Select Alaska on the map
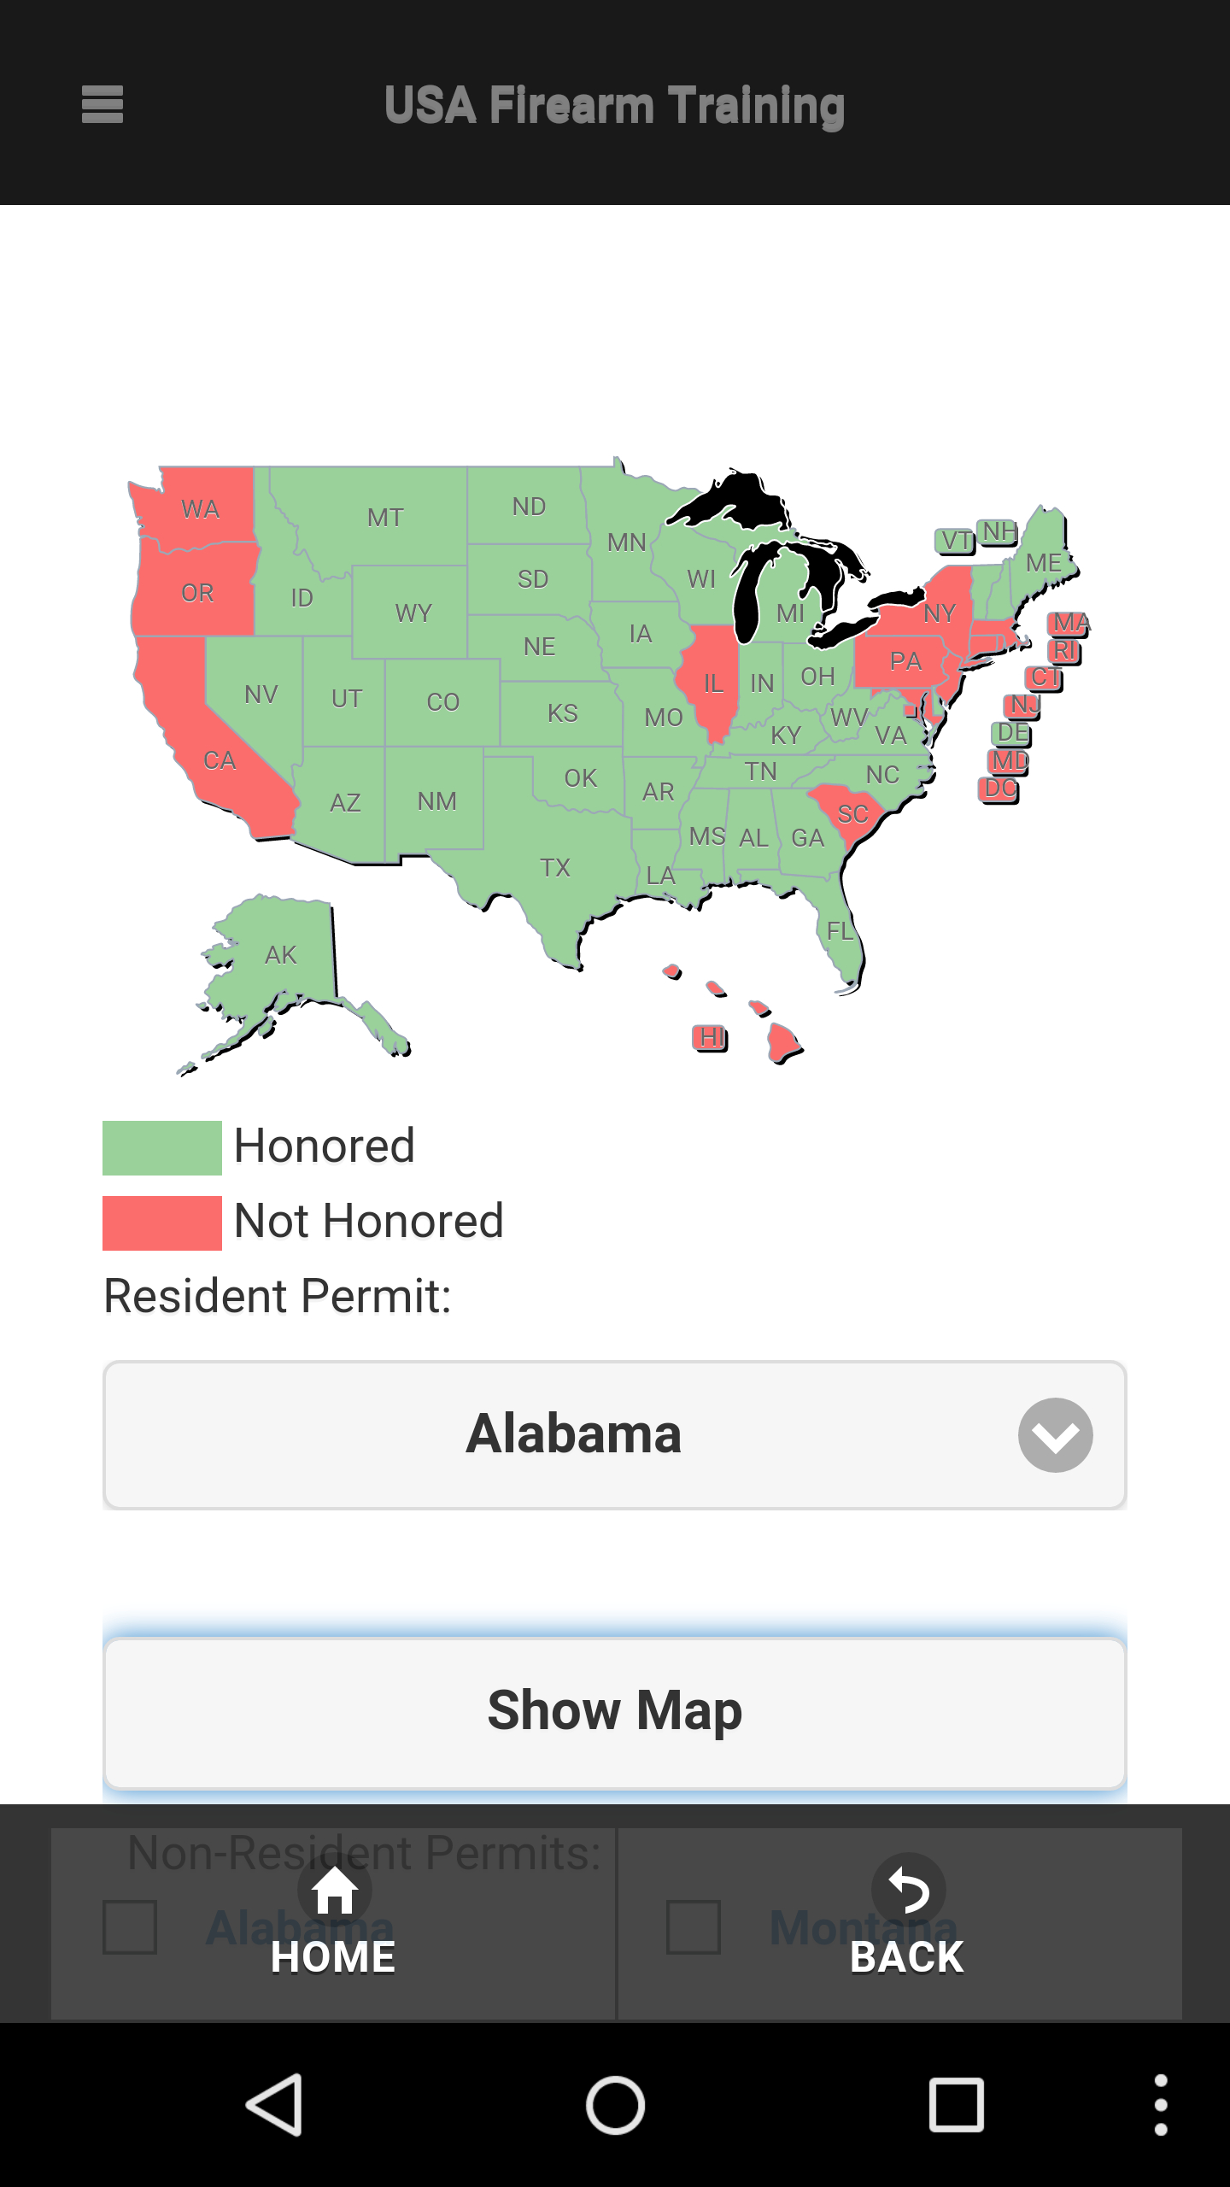This screenshot has height=2187, width=1230. [280, 955]
